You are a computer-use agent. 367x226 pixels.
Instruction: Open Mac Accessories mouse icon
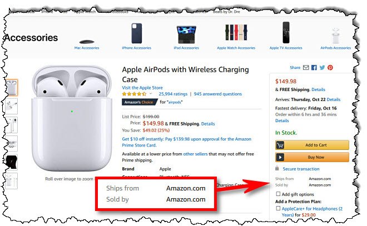[87, 42]
